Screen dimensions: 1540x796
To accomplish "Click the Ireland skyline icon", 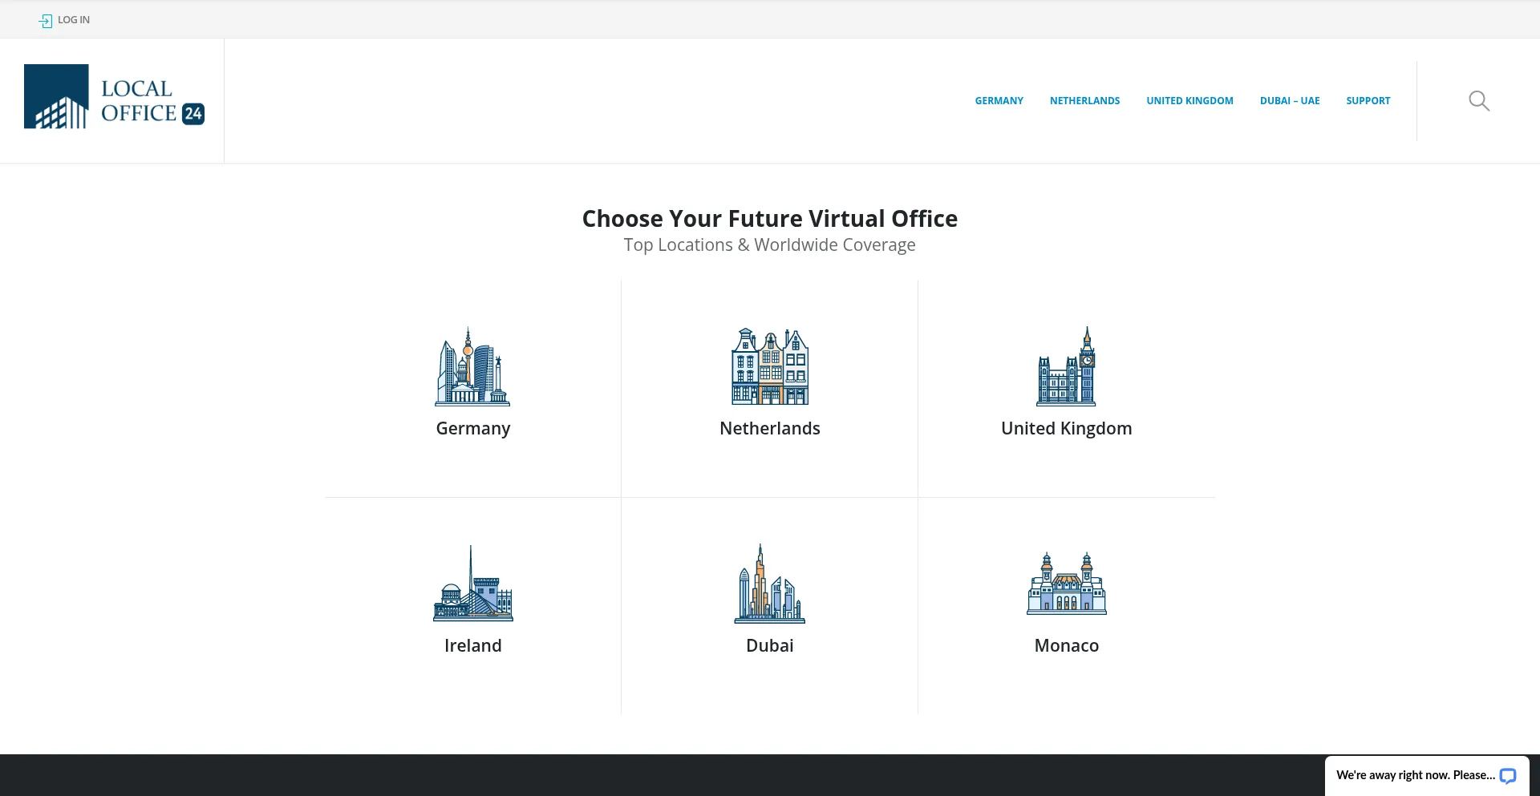I will (x=472, y=584).
